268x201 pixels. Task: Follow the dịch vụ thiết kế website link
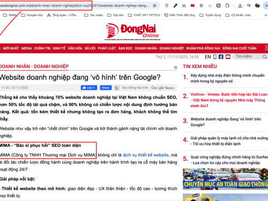(146, 155)
